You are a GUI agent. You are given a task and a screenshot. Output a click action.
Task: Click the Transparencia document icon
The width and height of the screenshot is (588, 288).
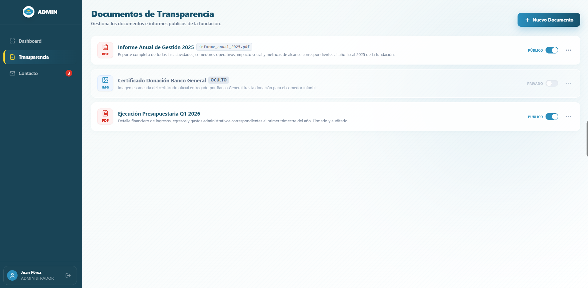click(x=12, y=57)
